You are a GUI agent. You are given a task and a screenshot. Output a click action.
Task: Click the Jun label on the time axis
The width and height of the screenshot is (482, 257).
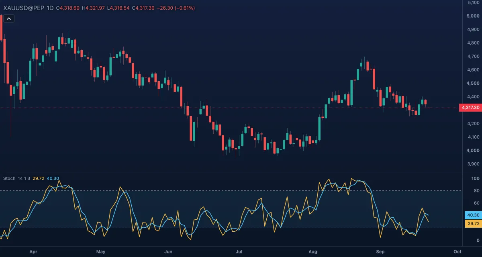coord(168,252)
